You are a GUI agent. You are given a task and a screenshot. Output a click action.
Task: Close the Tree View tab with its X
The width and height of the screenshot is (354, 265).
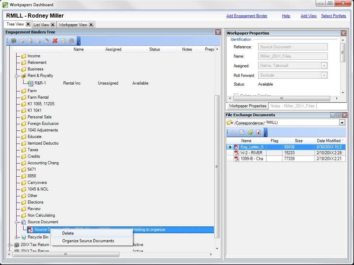pos(28,24)
